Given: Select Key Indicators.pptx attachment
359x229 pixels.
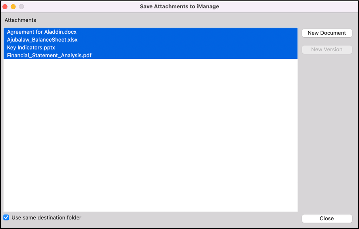Looking at the screenshot, I should pyautogui.click(x=31, y=47).
